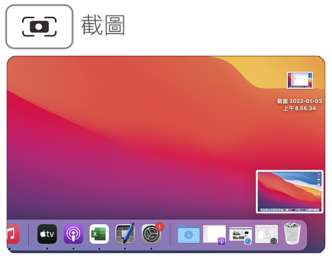Click the Screenshot camera icon button
This screenshot has width=332, height=258.
tap(39, 27)
